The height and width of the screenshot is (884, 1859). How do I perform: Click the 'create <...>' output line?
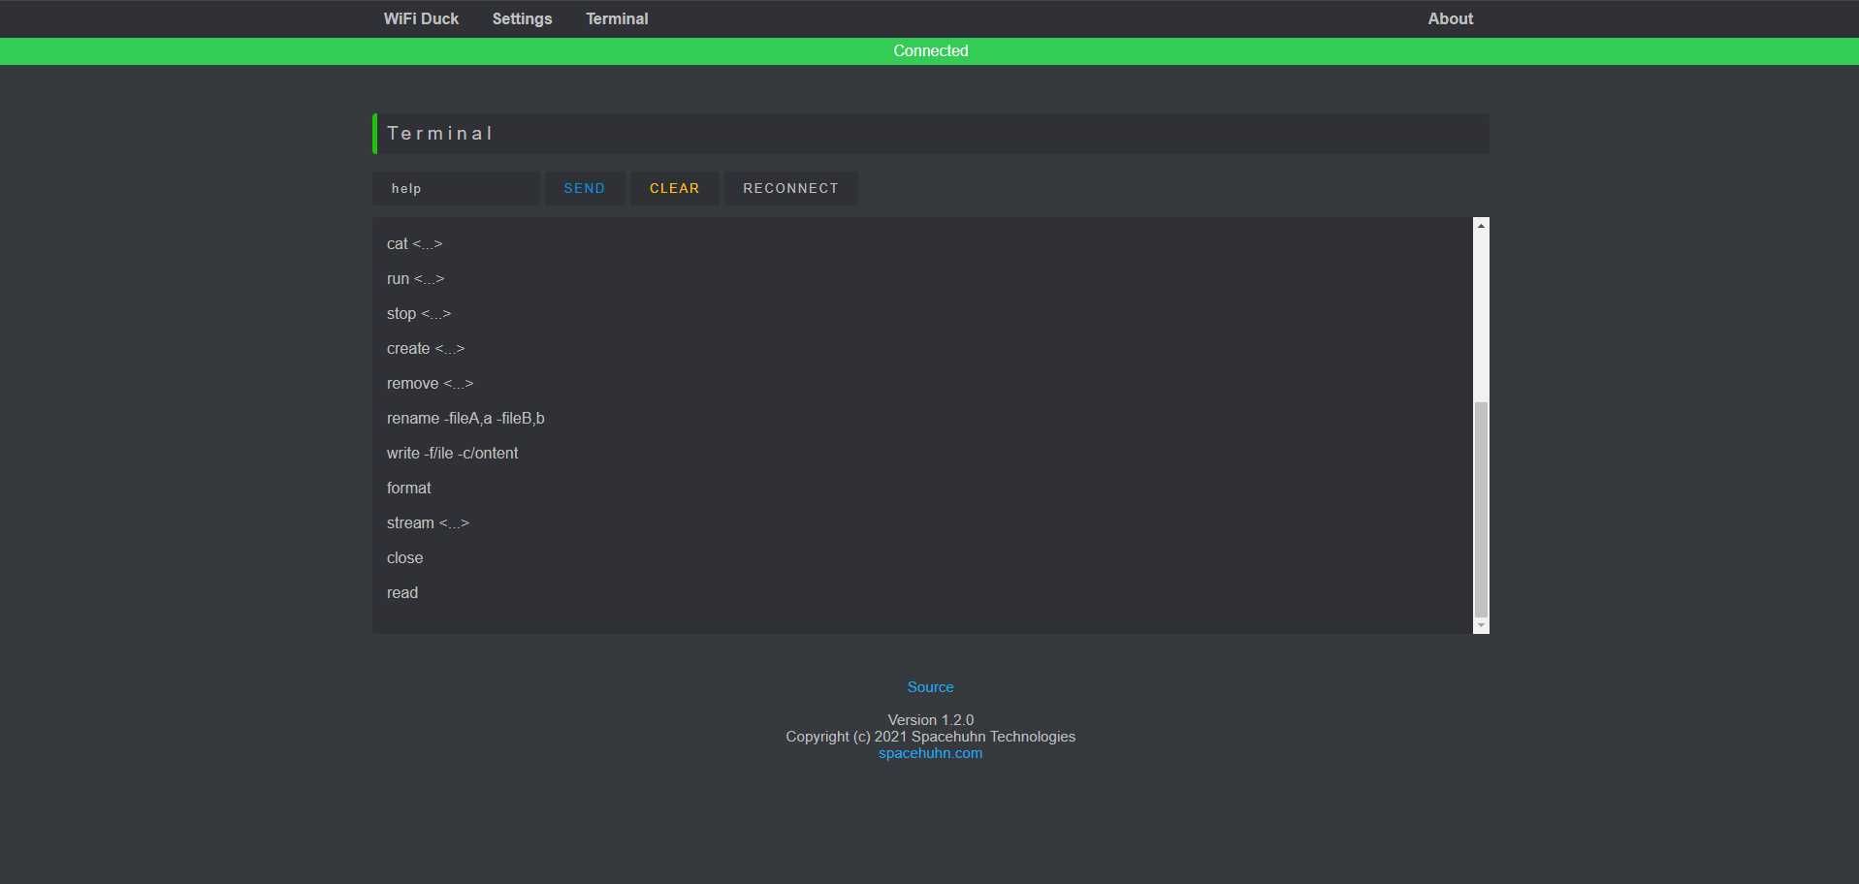point(426,349)
